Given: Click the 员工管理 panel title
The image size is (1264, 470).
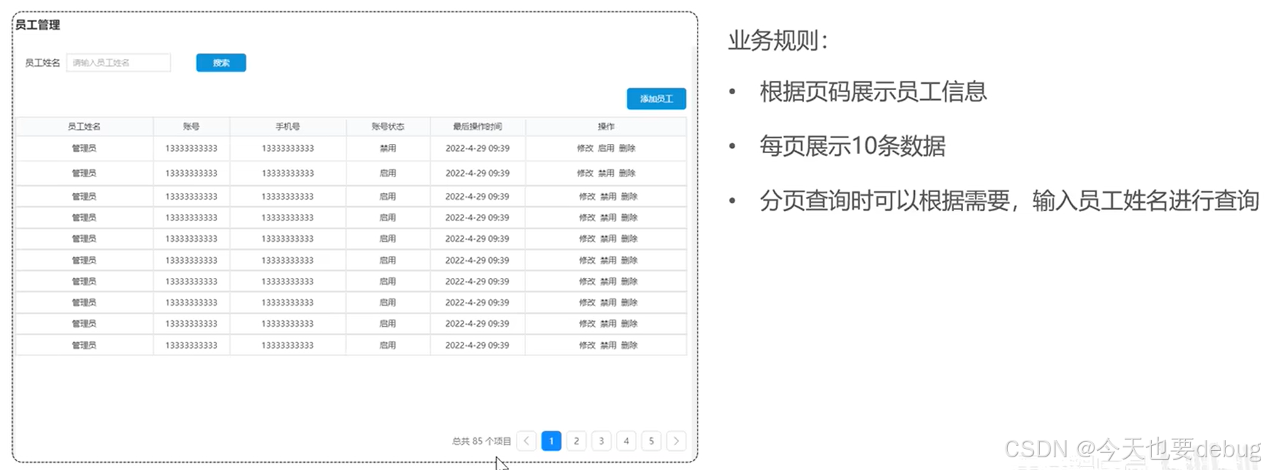Looking at the screenshot, I should click(x=38, y=25).
